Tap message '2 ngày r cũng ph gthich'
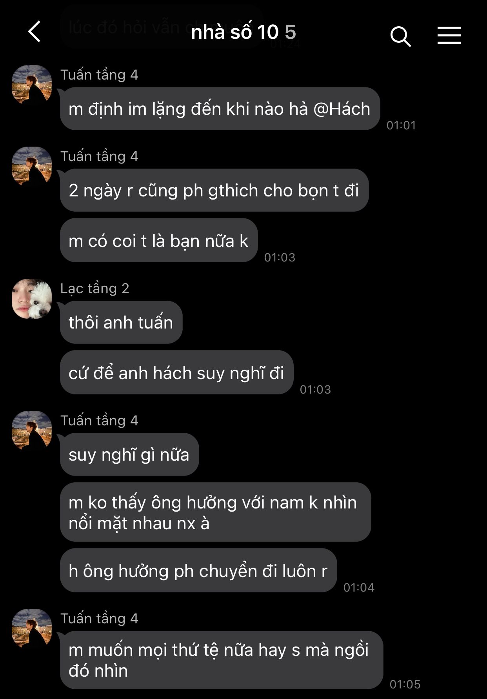Viewport: 487px width, 699px height. 214,190
